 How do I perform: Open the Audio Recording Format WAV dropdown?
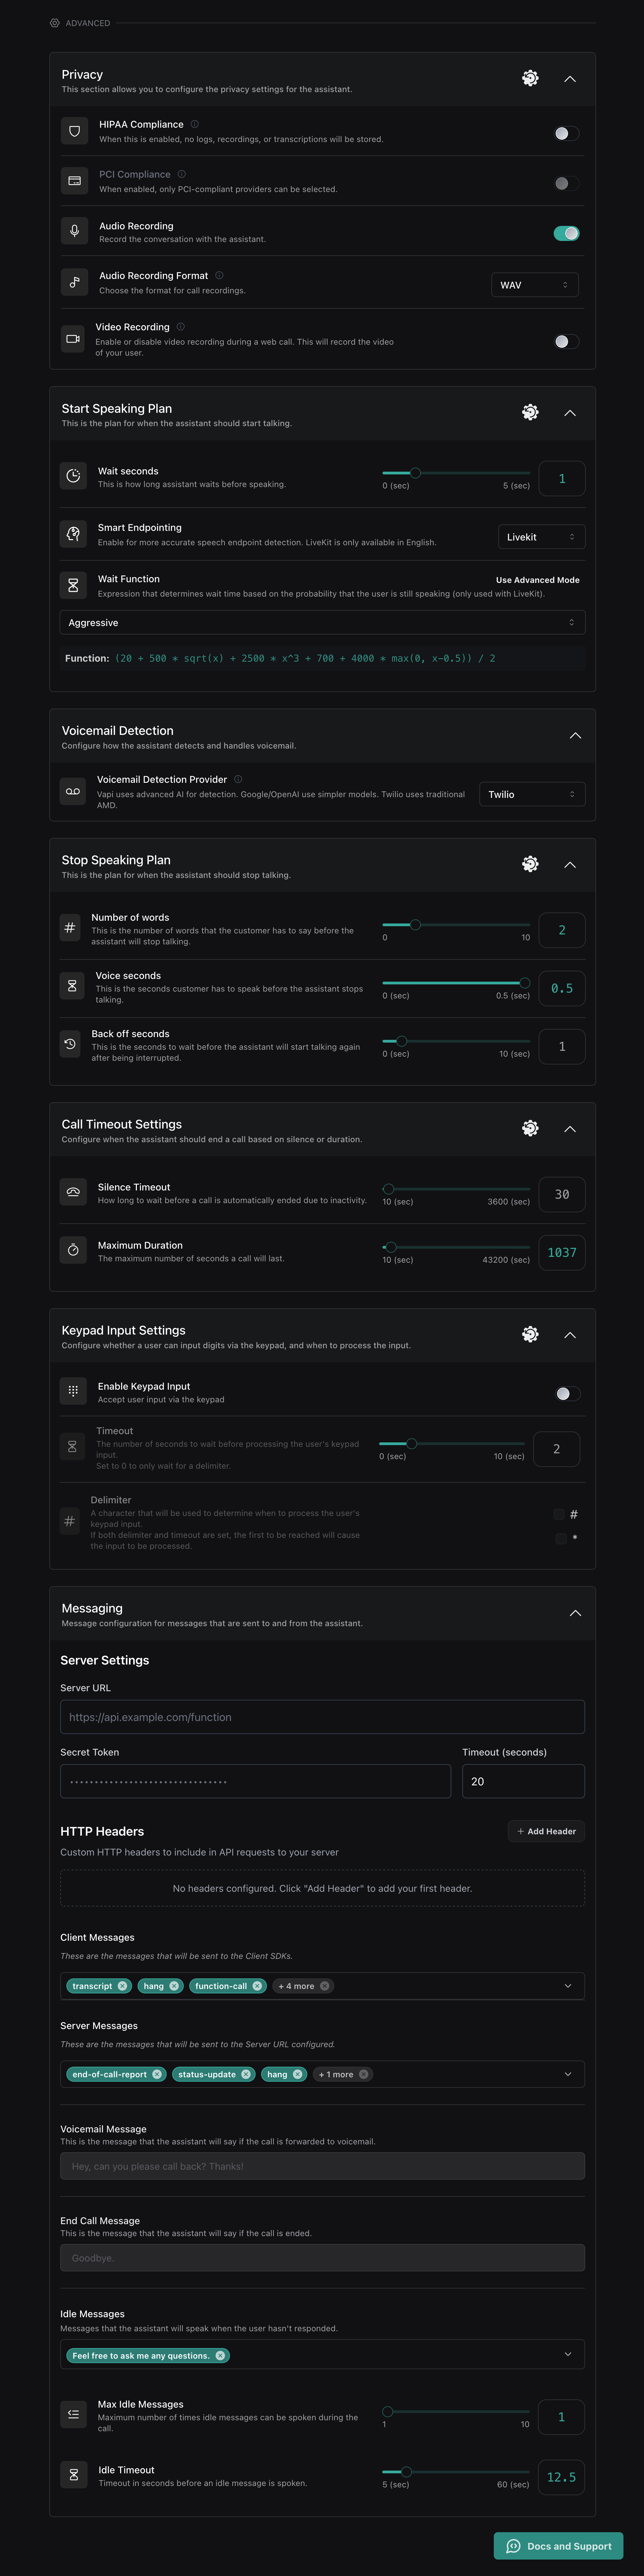click(x=534, y=285)
